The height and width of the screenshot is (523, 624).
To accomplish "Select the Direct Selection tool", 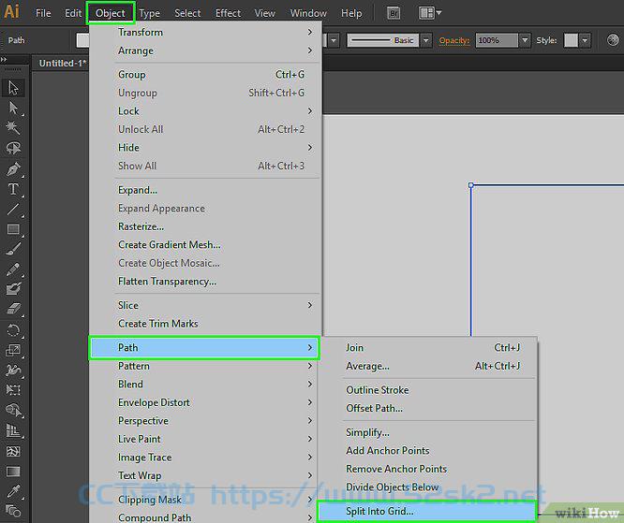I will 13,108.
